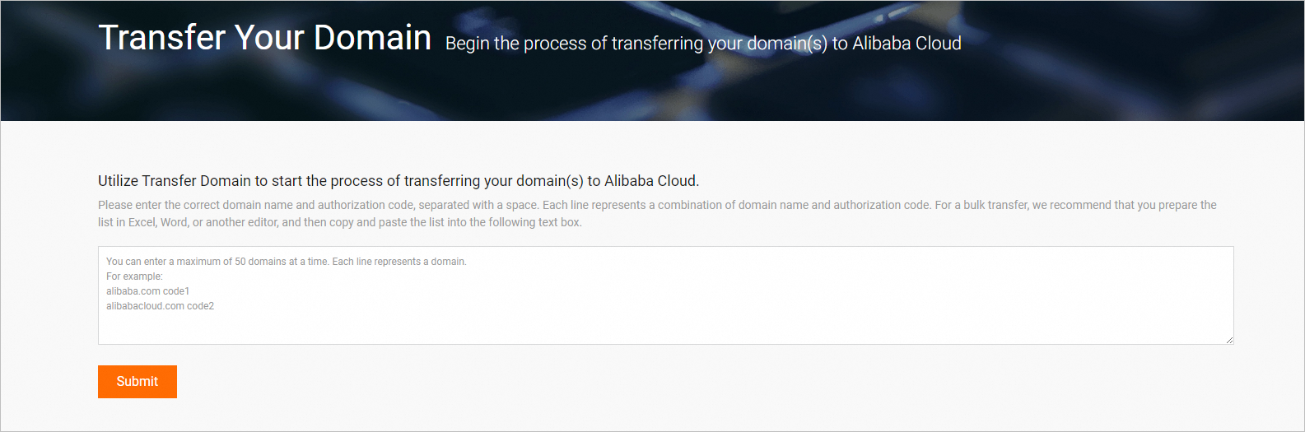Click the word "Transfer" in the banner title
This screenshot has width=1305, height=432.
pos(162,38)
